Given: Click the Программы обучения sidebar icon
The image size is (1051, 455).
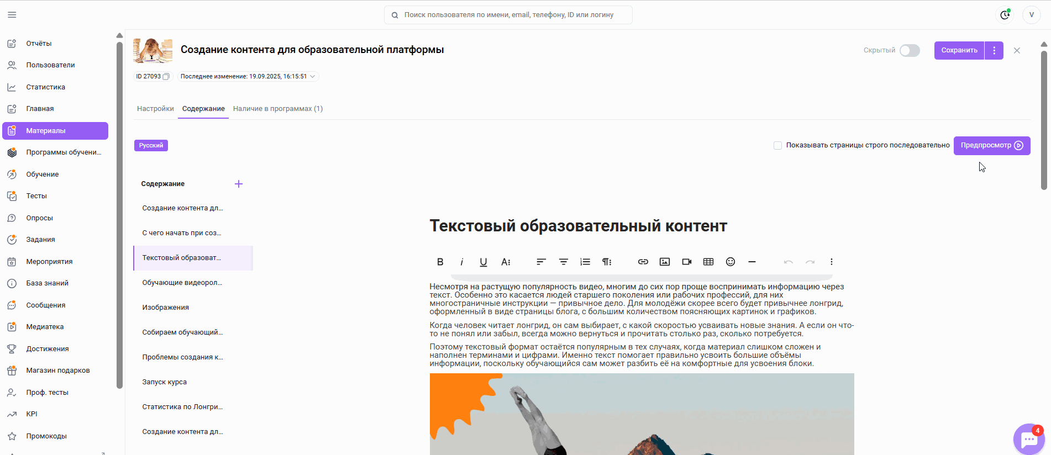Looking at the screenshot, I should tap(12, 152).
